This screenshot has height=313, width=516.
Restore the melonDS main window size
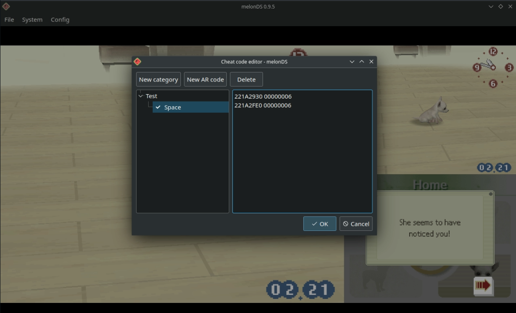[500, 6]
